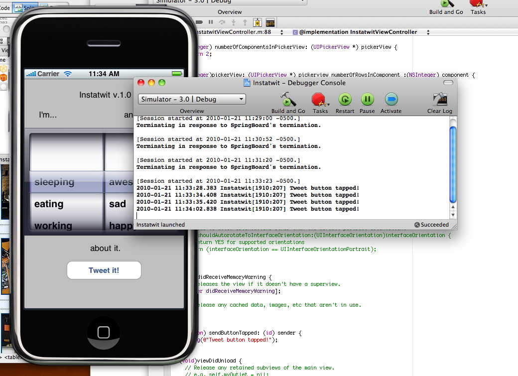Select 'sad' in the picker's second column

click(x=118, y=204)
